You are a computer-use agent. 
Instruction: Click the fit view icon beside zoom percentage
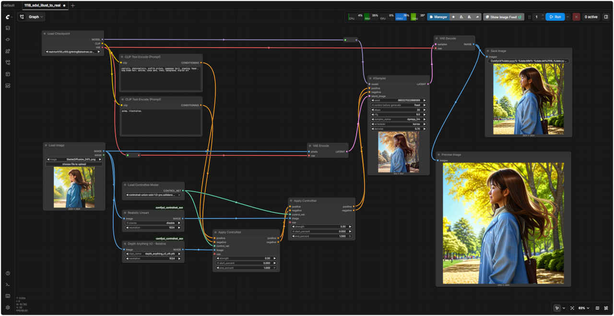[572, 308]
